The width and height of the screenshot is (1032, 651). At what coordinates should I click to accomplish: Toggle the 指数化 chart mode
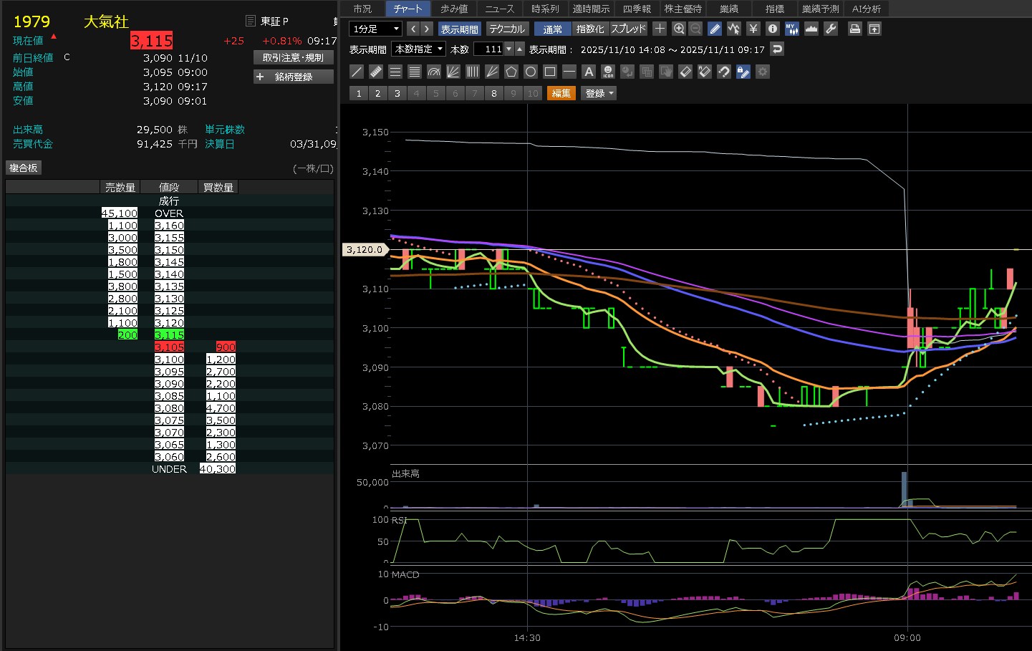[590, 29]
